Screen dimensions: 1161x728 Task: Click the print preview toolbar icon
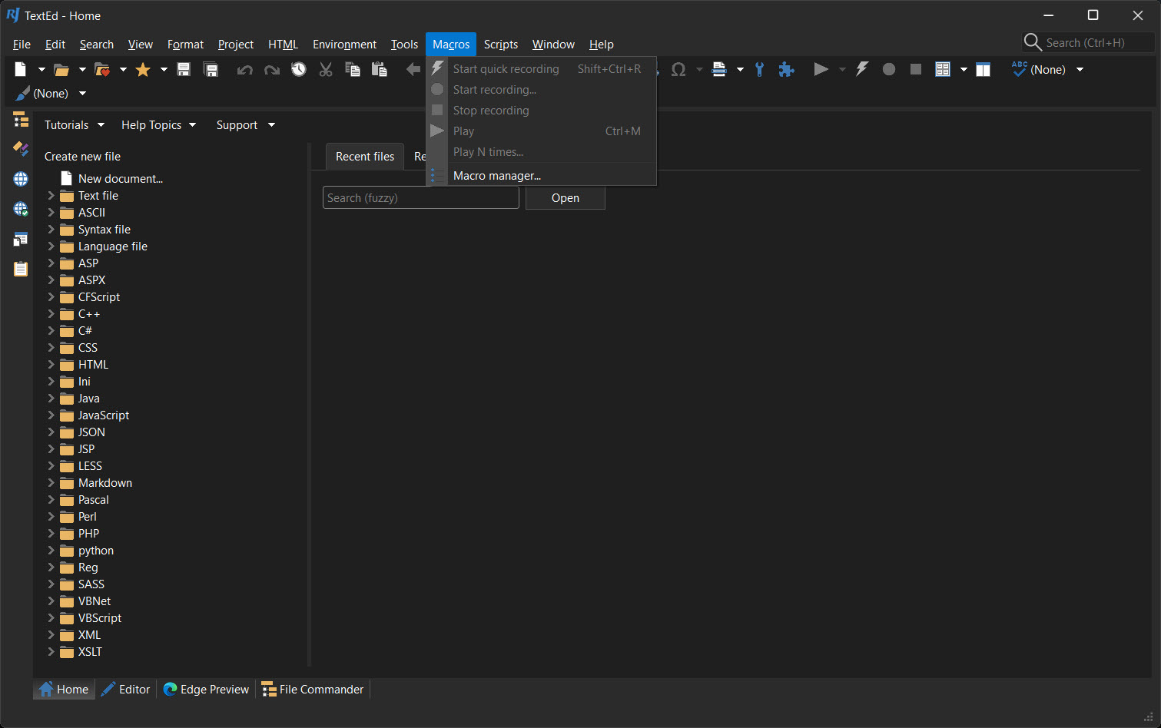coord(719,69)
